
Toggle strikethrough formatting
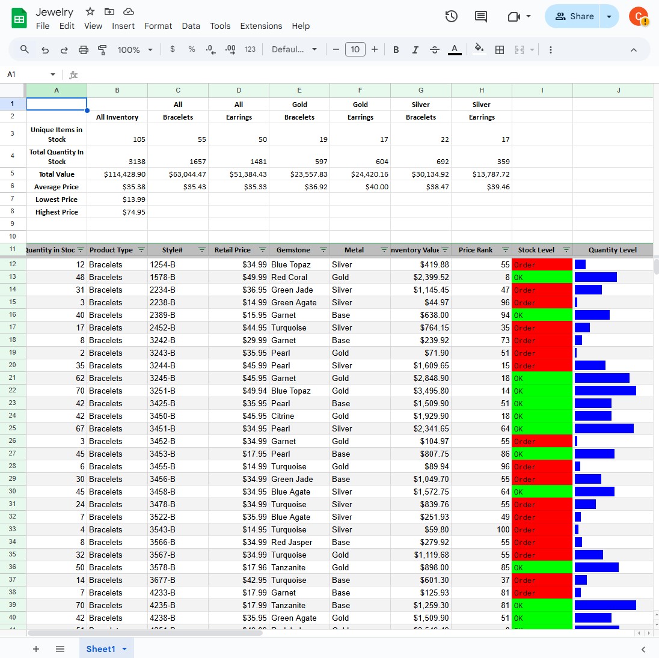click(435, 49)
